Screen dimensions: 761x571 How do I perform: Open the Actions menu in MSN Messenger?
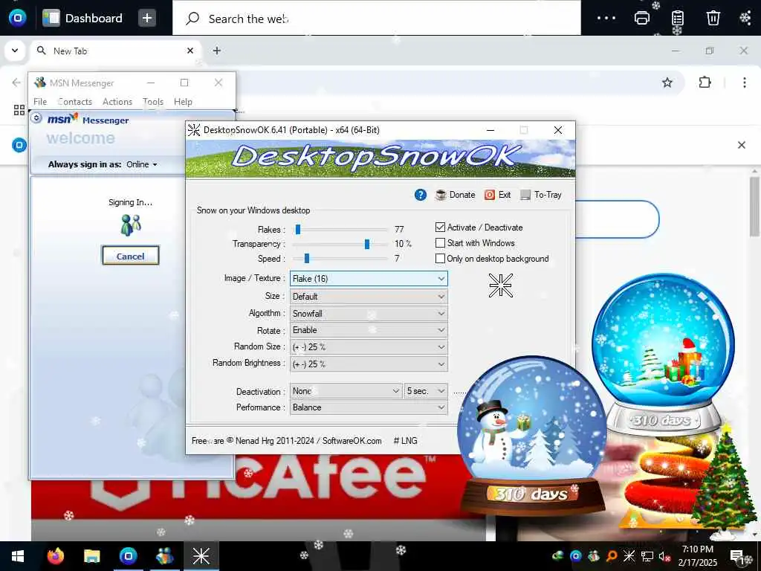[x=117, y=101]
